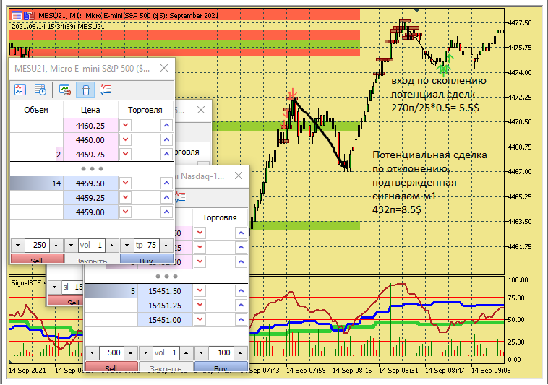The image size is (548, 385).
Task: Increase the 500 value in Nasdaq window
Action: [131, 353]
